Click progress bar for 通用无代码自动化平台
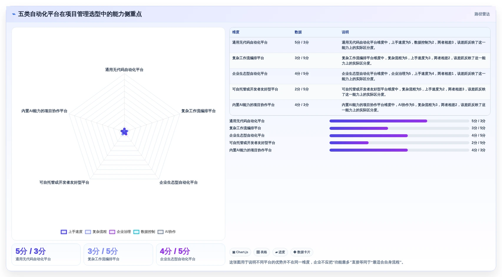502x277 pixels. point(399,121)
